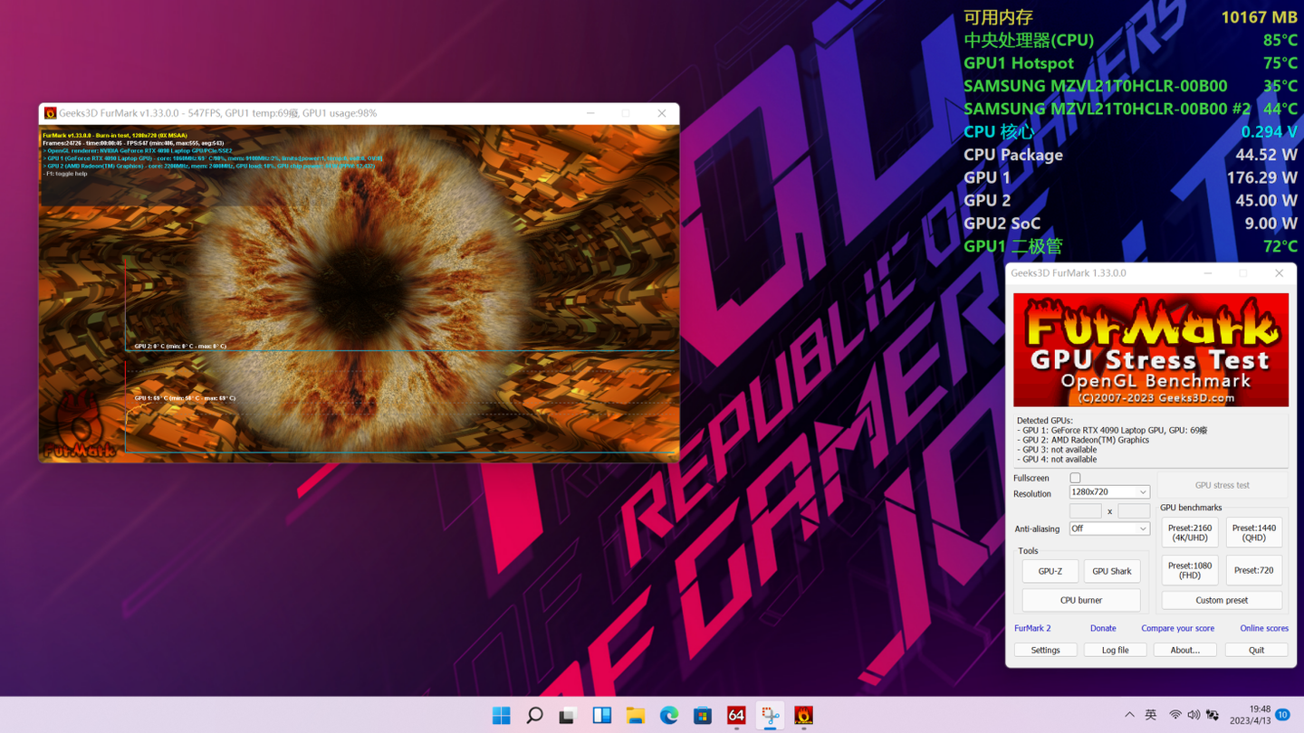Open the FurMark Settings dialog
1304x733 pixels.
(1045, 650)
